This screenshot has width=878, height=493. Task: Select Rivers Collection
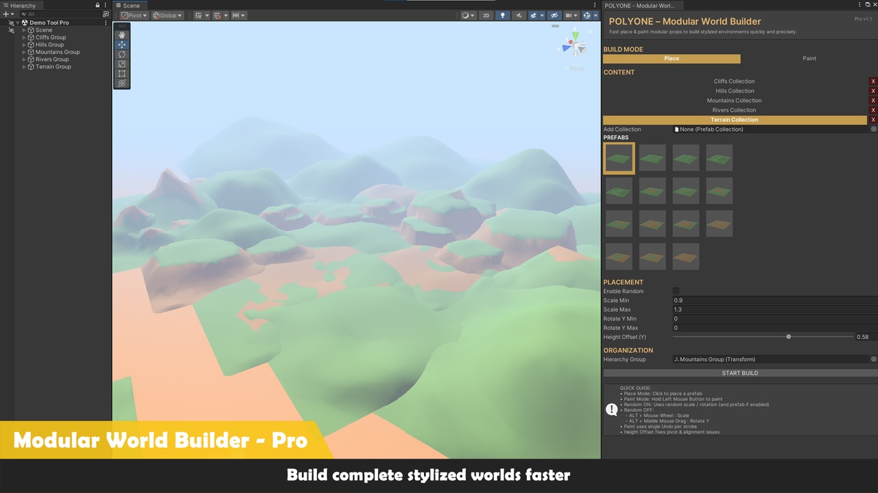[x=734, y=110]
